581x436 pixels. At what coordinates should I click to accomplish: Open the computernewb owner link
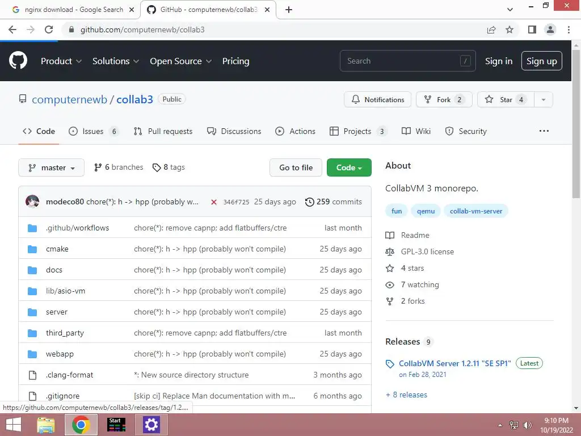[69, 100]
